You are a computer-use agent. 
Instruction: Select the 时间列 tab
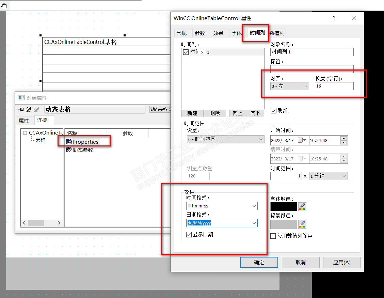[x=257, y=33]
